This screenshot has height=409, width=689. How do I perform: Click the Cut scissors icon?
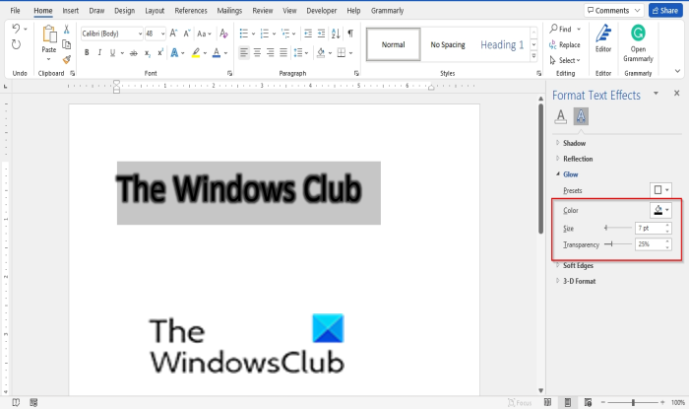[66, 30]
